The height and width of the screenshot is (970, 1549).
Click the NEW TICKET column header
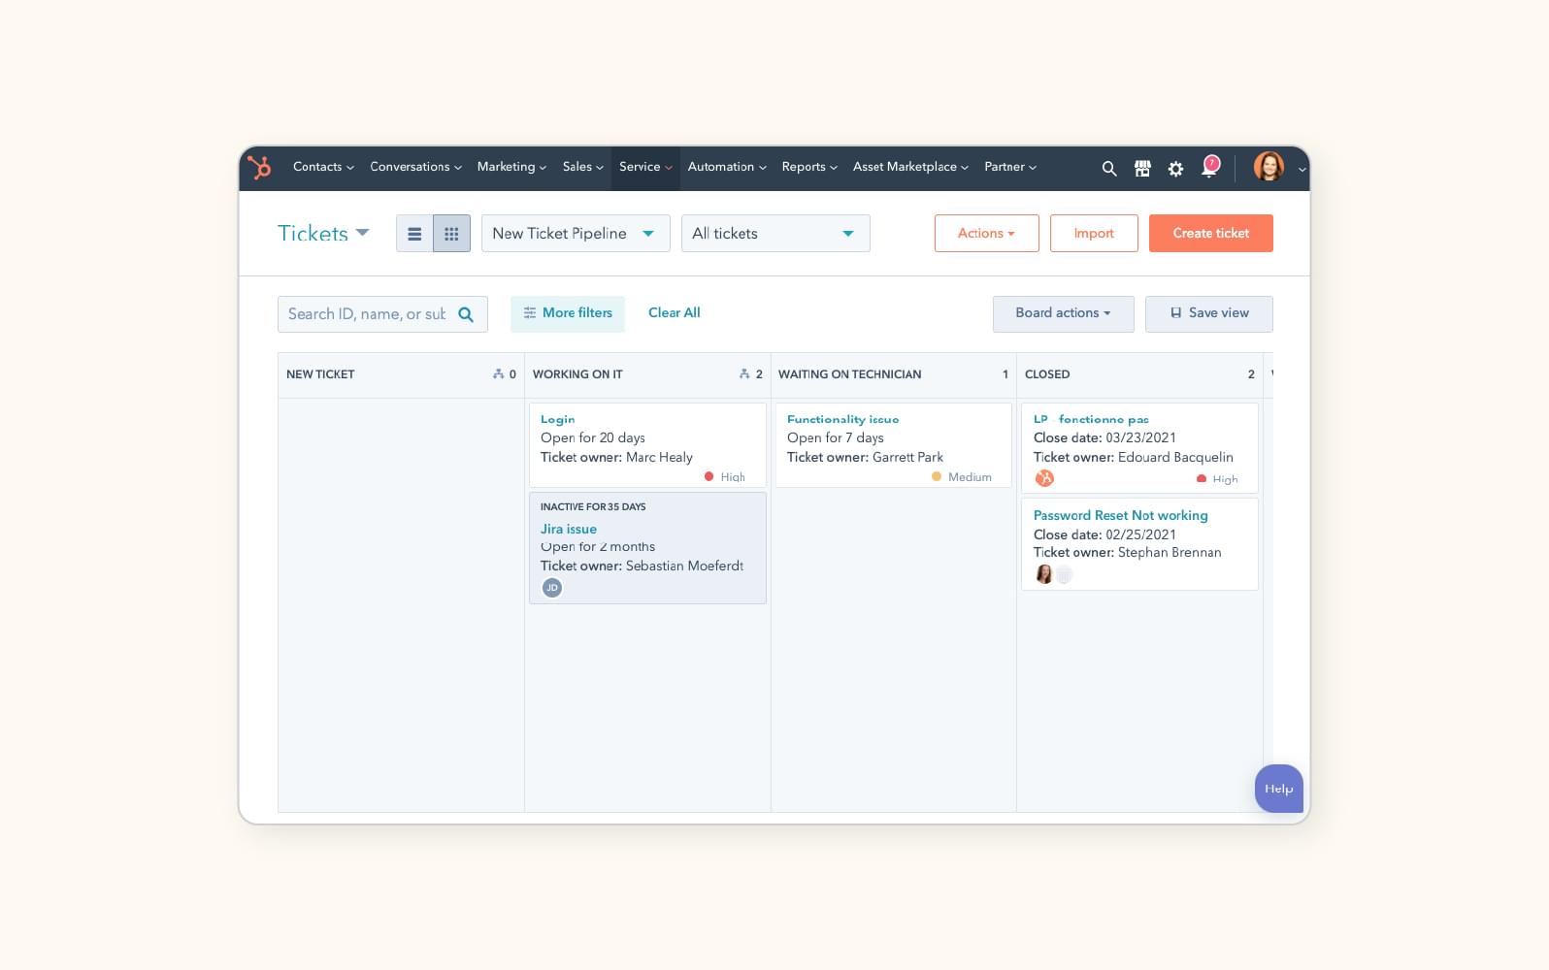[320, 374]
